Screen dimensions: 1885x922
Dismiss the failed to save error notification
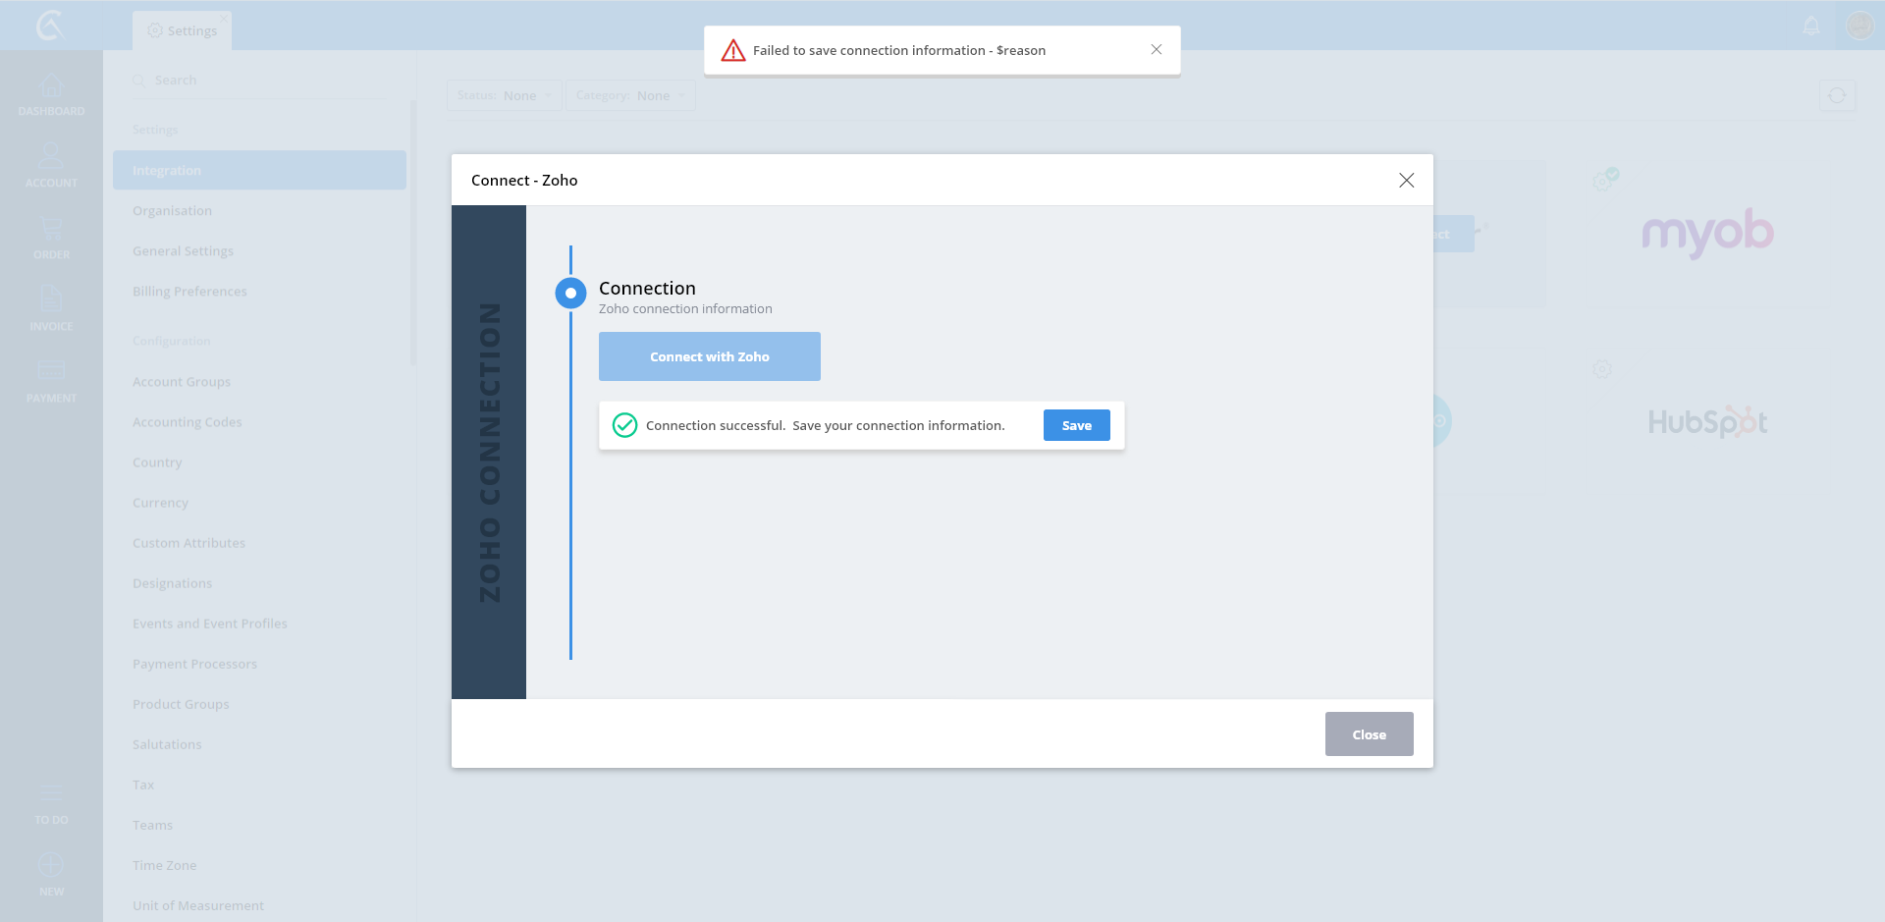tap(1157, 50)
